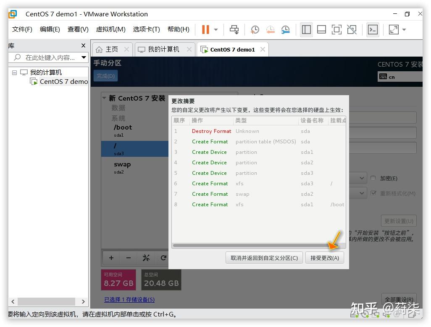Open the stretch display dropdown arrow
431x327 pixels.
click(404, 29)
